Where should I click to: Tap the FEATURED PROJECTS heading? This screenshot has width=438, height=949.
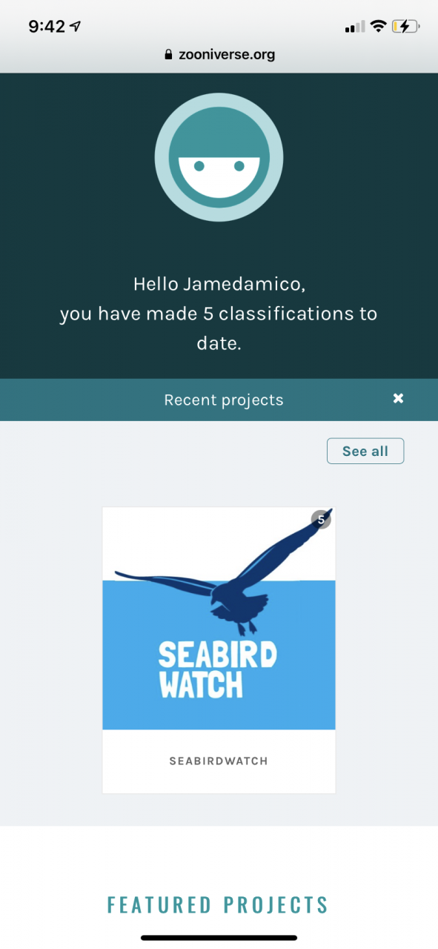(x=219, y=905)
